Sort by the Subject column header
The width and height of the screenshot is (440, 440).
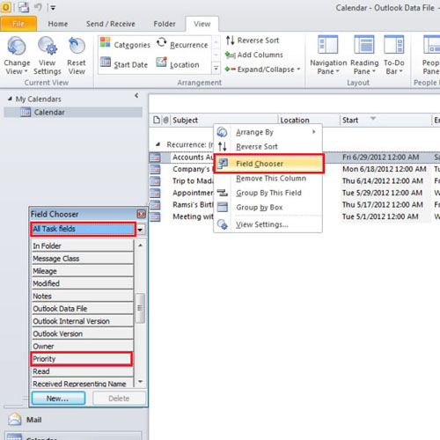click(x=224, y=120)
